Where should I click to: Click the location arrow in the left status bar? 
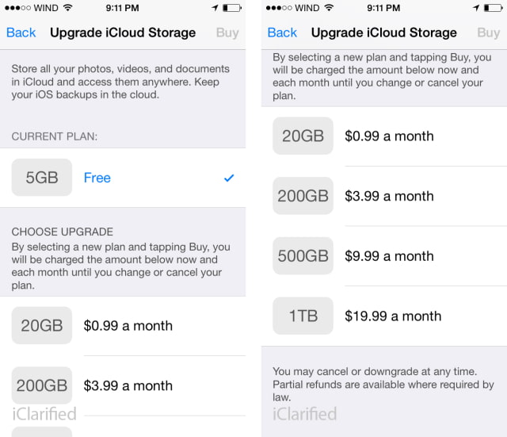pyautogui.click(x=214, y=8)
